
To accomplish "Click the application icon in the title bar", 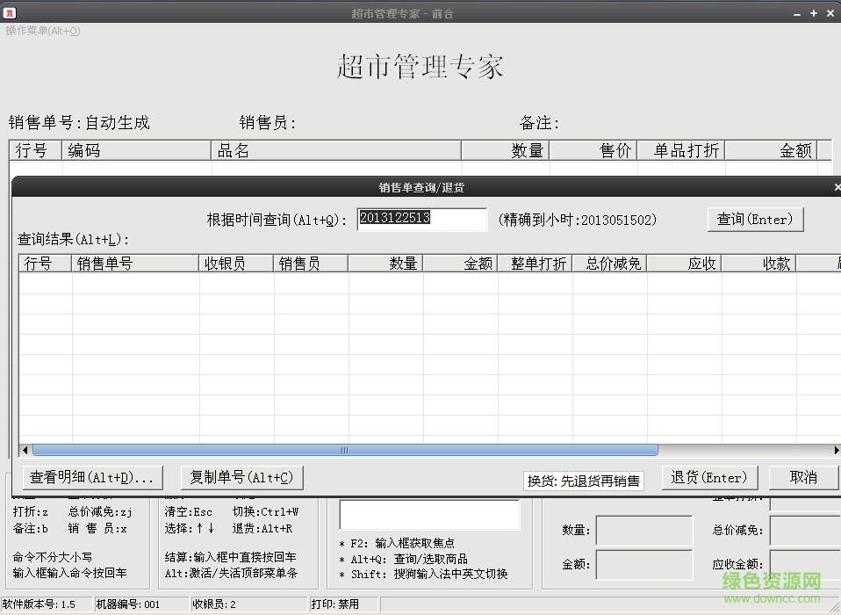I will tap(12, 12).
